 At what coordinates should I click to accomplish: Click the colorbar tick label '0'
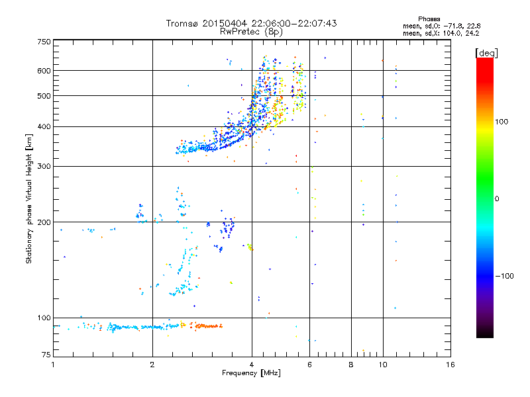click(x=497, y=199)
